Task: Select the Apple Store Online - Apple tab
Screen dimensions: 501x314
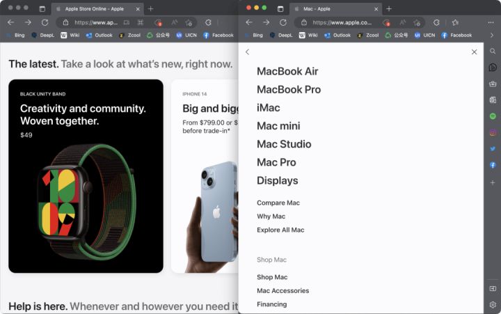Action: (97, 9)
